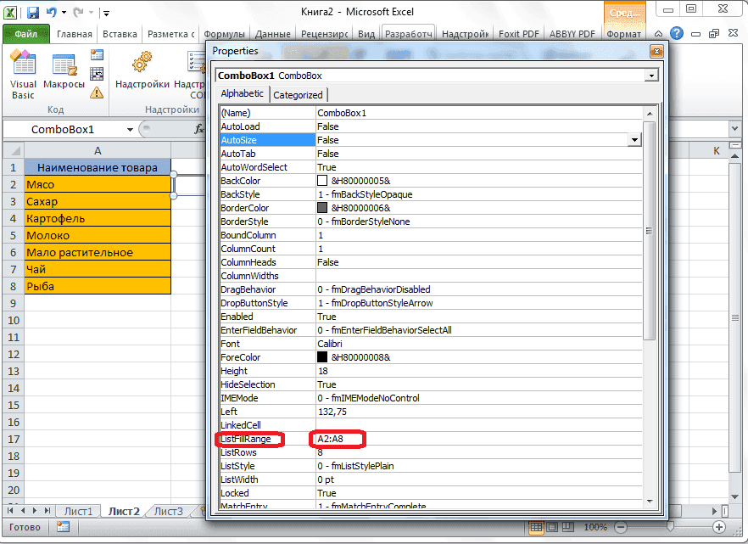Viewport: 748px width, 544px height.
Task: Open the ComboBox1 object dropdown in Properties
Action: click(x=651, y=76)
